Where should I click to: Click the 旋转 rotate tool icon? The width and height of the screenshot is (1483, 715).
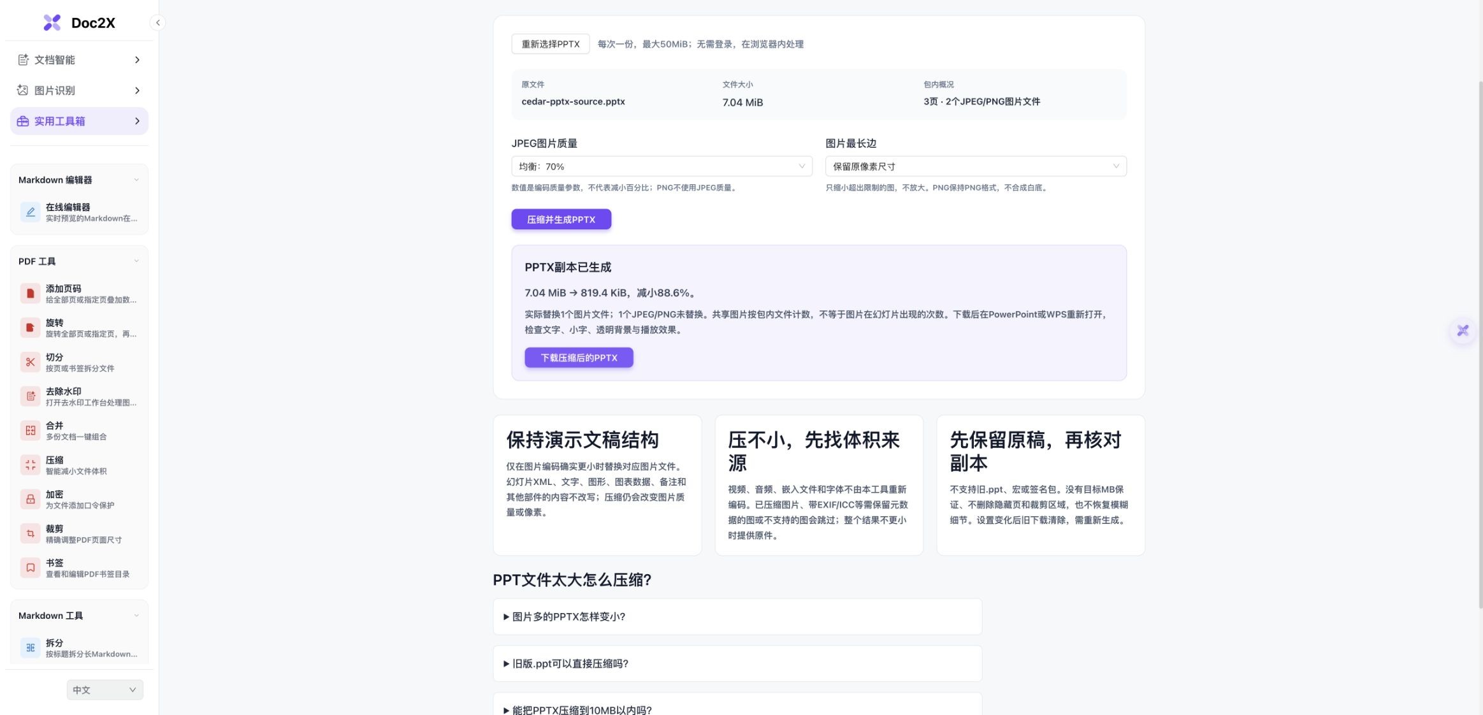pos(30,328)
